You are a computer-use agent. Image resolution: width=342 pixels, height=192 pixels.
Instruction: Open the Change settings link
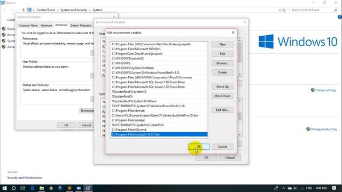[325, 90]
